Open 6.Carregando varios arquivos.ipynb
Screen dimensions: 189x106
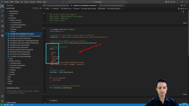tap(19, 45)
